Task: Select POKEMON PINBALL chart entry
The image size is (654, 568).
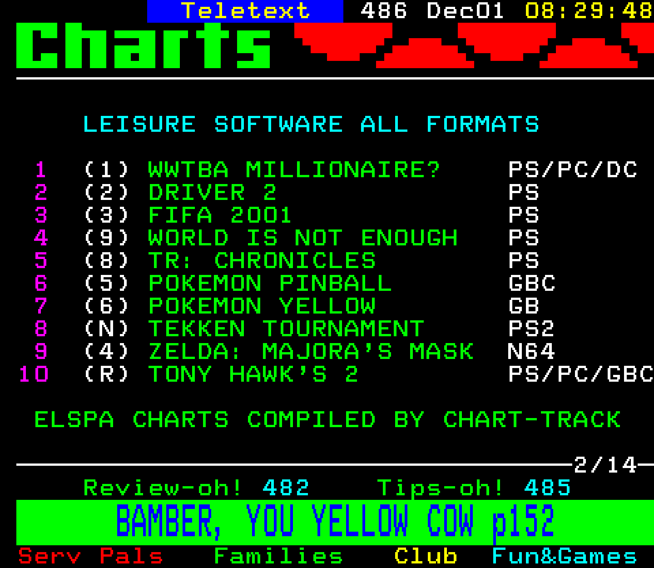Action: (270, 284)
